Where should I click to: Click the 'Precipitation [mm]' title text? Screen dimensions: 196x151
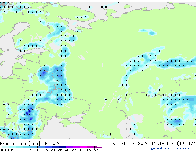click(20, 144)
